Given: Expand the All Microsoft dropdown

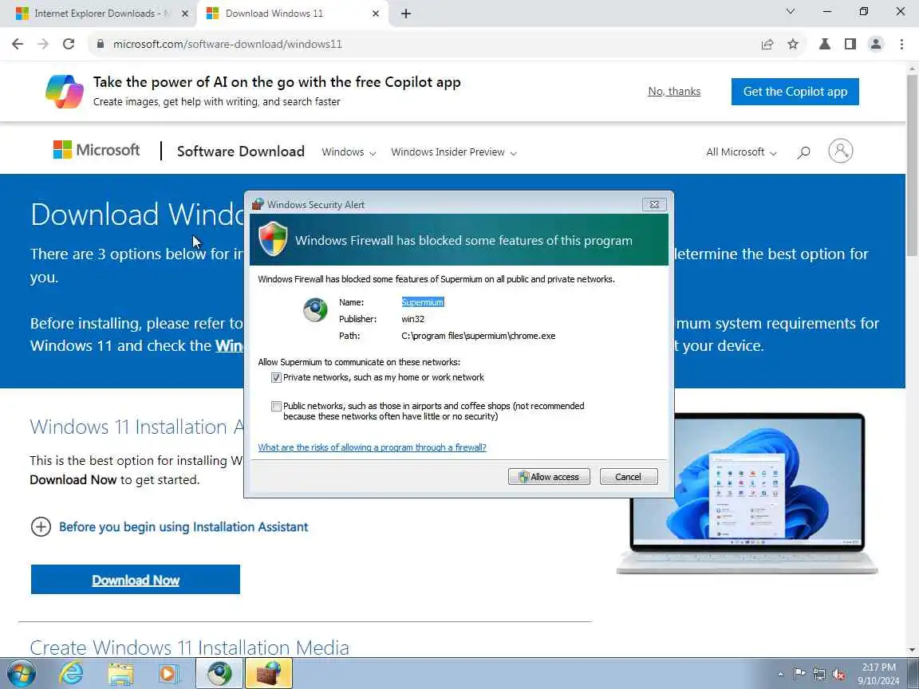Looking at the screenshot, I should [x=741, y=152].
